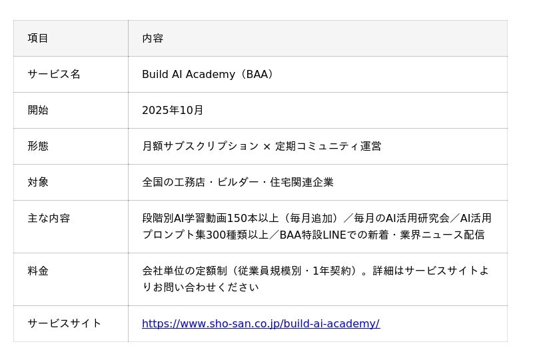Viewport: 533px width, 362px height.
Task: Click the 開始 row label
Action: [38, 110]
